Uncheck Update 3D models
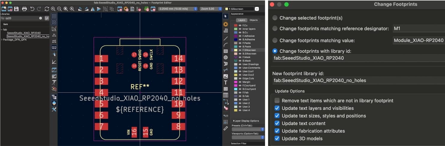 277,139
